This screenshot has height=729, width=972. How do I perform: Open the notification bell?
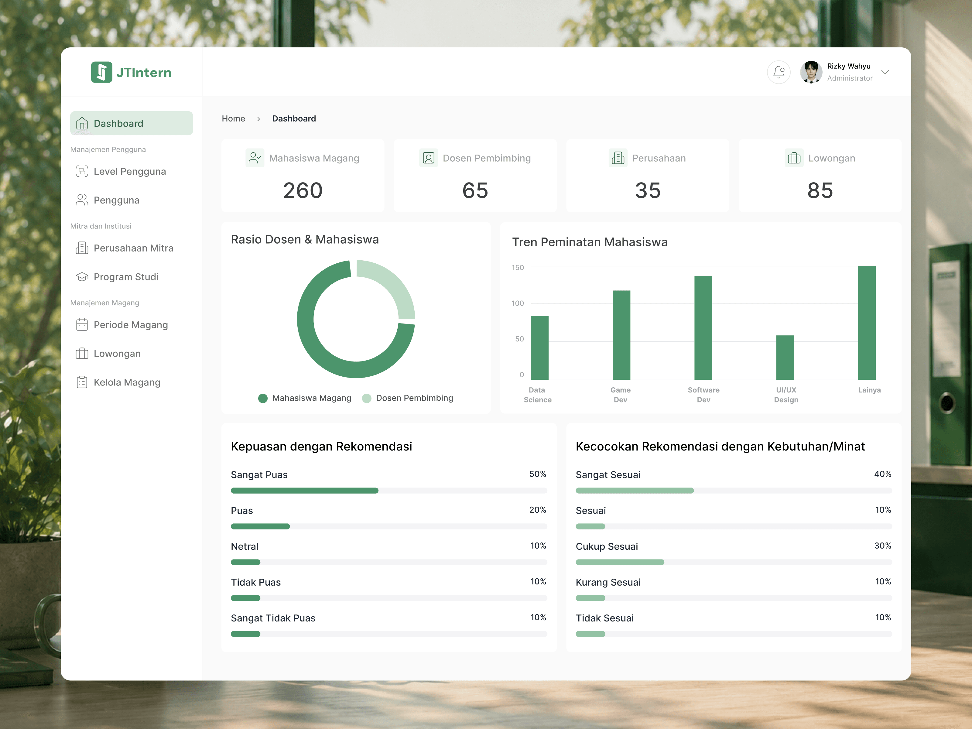[779, 72]
